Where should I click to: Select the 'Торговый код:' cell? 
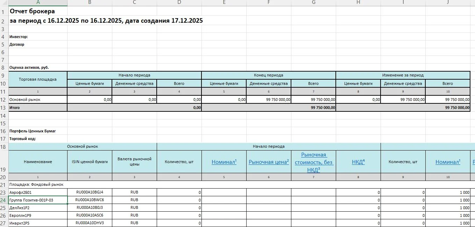(x=38, y=139)
